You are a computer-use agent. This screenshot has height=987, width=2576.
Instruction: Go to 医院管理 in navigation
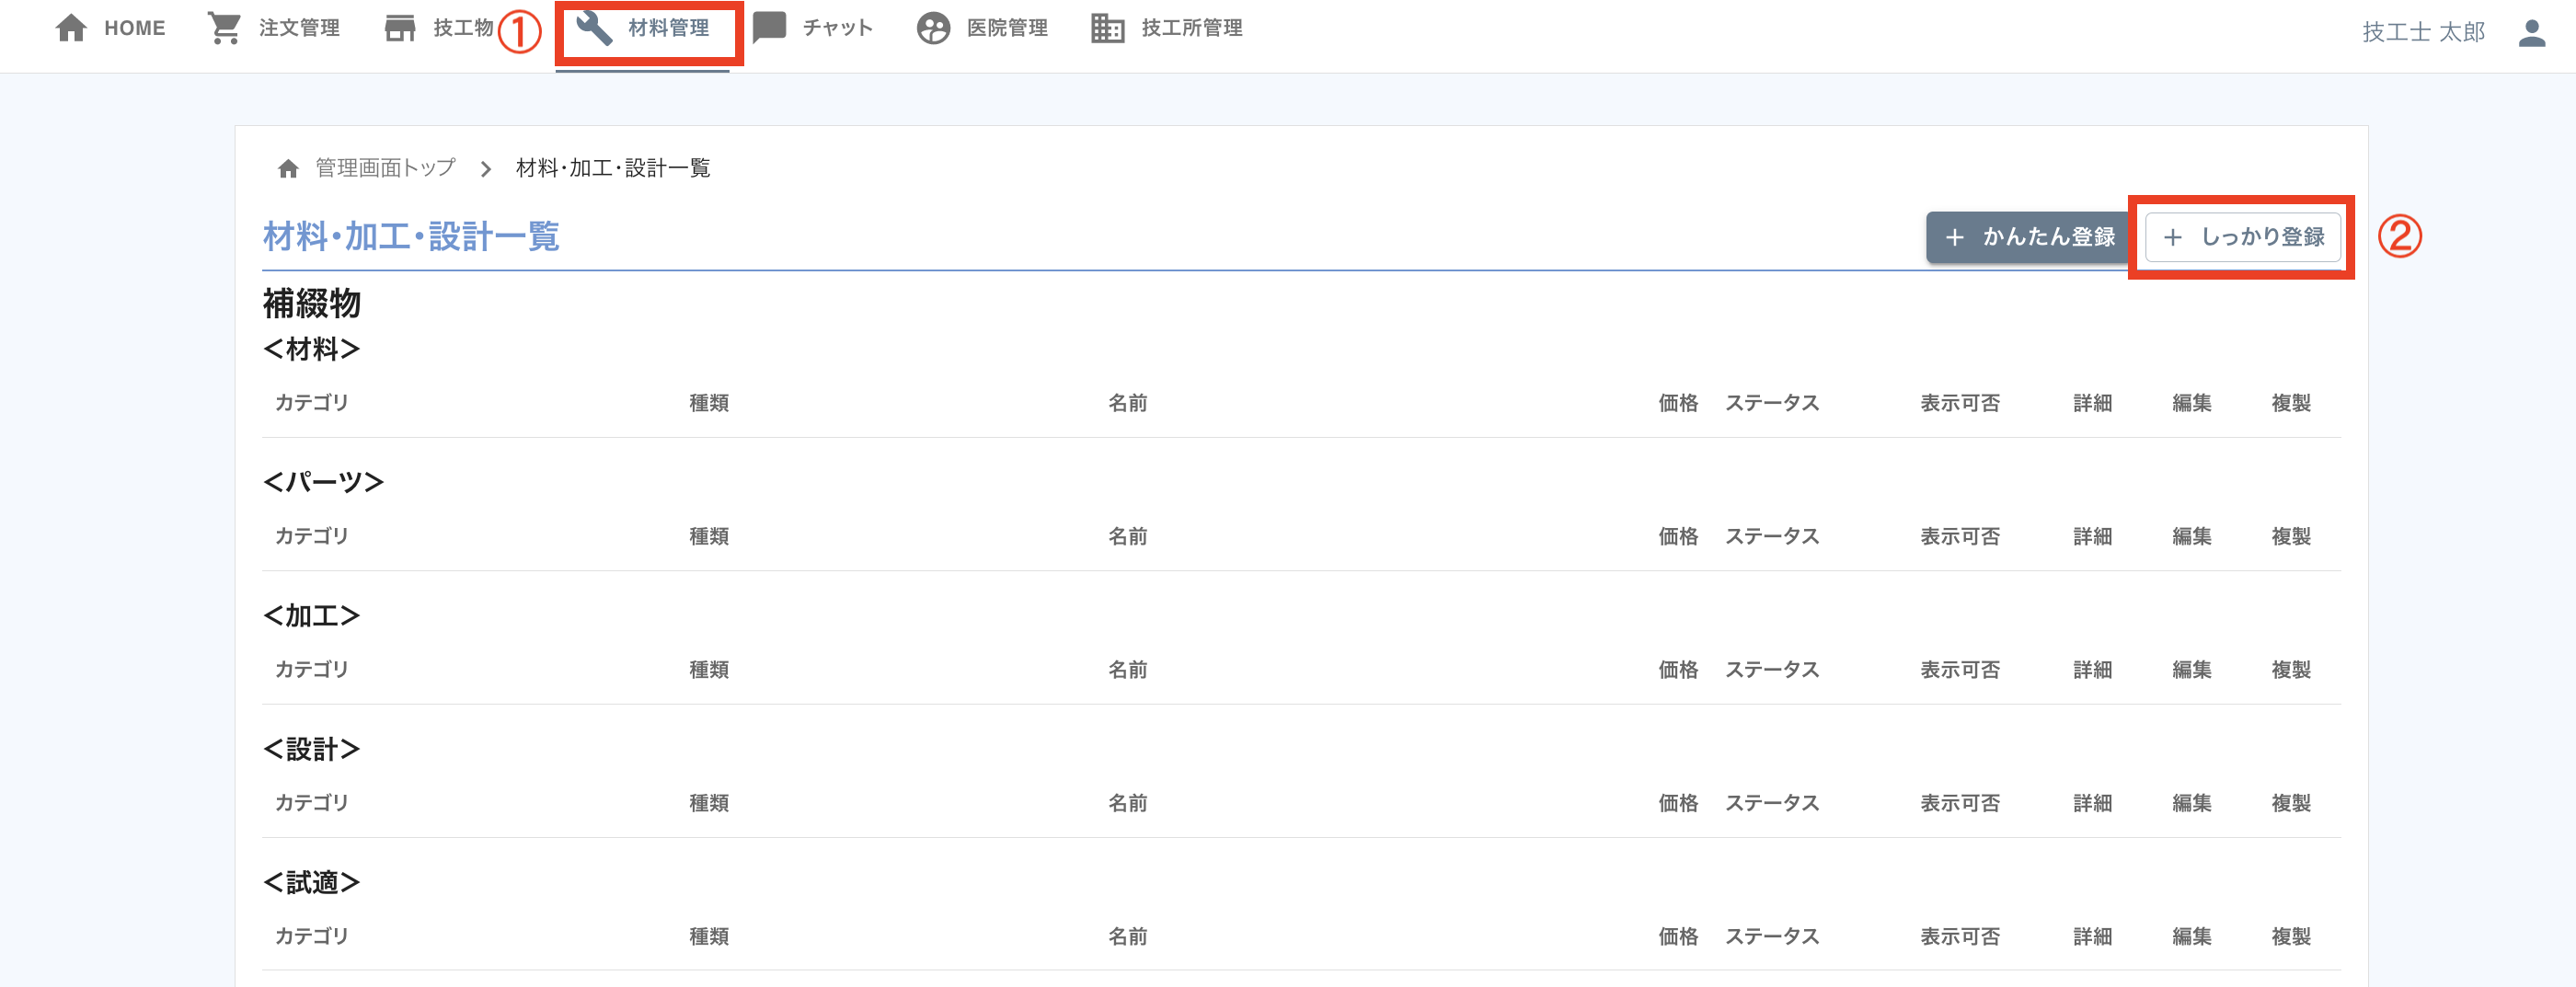click(x=1007, y=28)
